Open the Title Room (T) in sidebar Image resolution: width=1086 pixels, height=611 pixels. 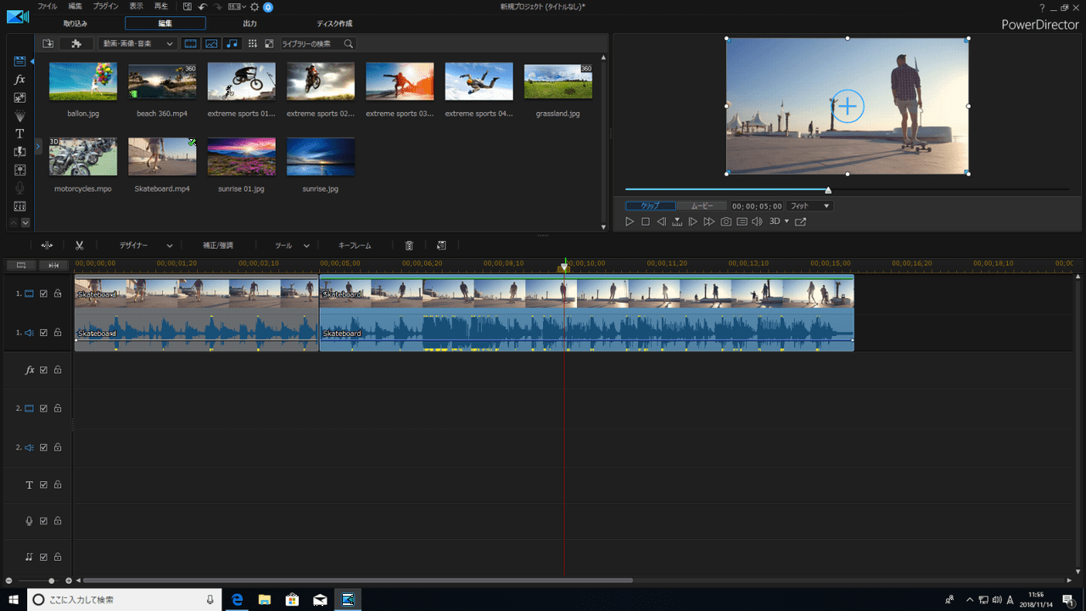tap(20, 134)
